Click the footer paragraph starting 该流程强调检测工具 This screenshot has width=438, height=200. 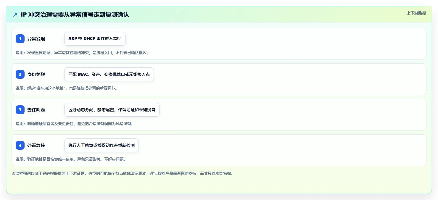tap(122, 174)
